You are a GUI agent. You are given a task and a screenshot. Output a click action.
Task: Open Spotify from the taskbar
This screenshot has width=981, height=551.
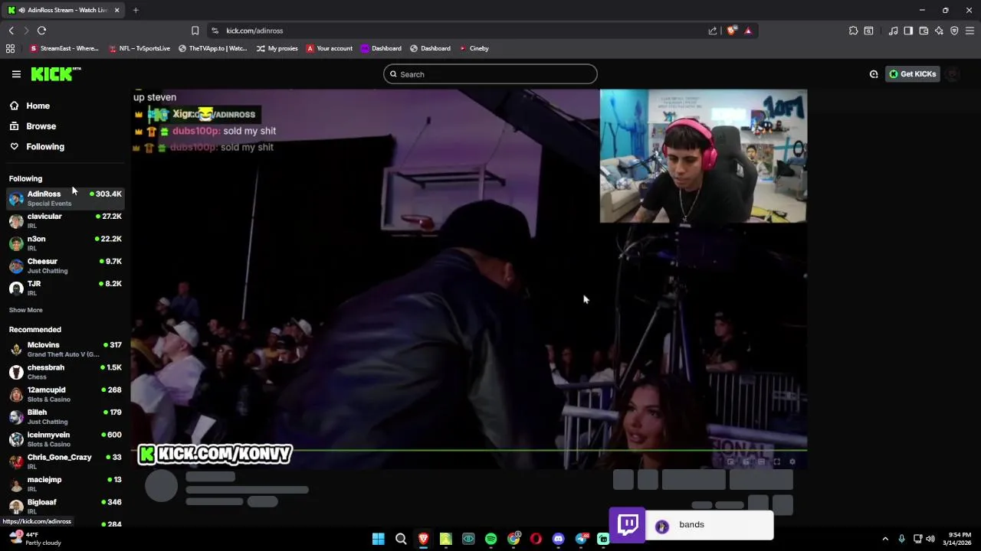(x=490, y=539)
